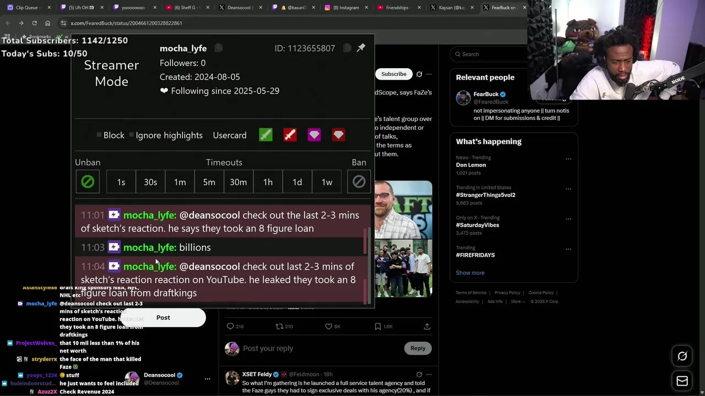
Task: Open the browser home page
Action: 47,23
